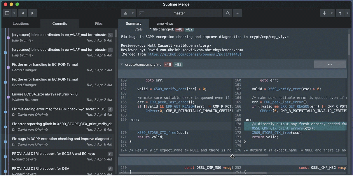Select Bernd Edlinger's first EC_POINTs_mul commit
The image size is (353, 176).
point(62,67)
